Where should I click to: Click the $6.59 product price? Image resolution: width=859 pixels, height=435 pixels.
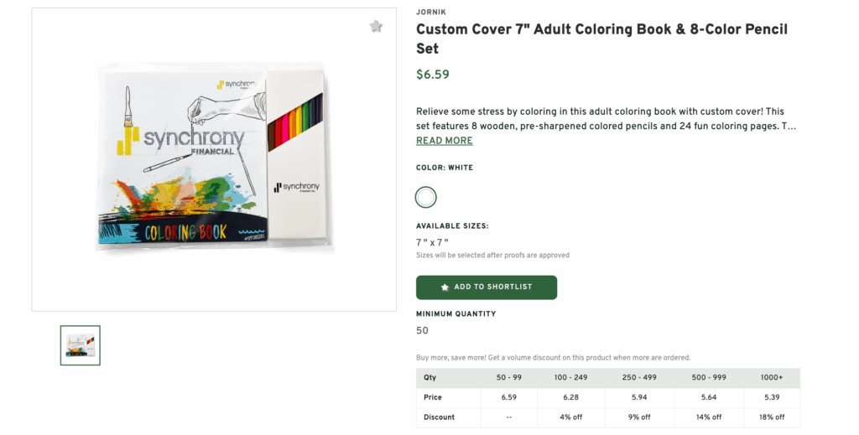coord(433,75)
